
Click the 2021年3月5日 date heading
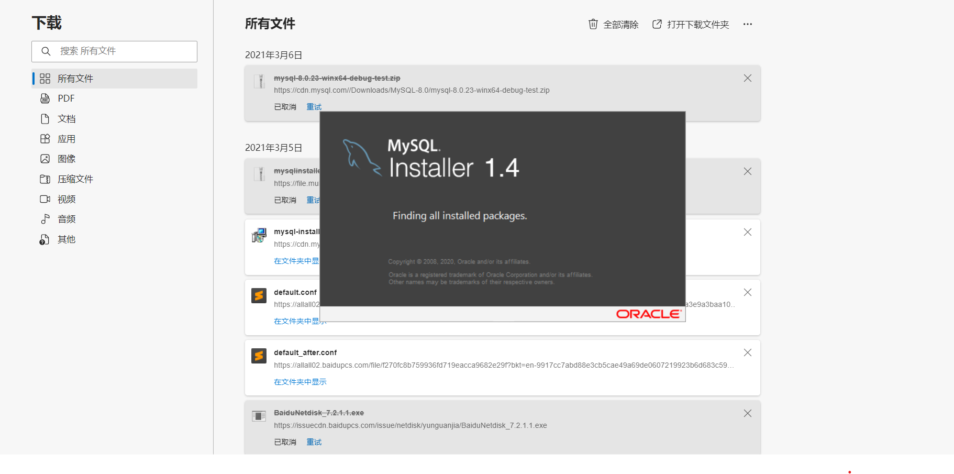click(274, 148)
